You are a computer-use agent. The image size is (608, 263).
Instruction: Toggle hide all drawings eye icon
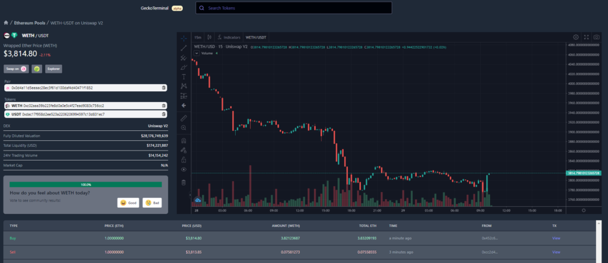point(184,169)
